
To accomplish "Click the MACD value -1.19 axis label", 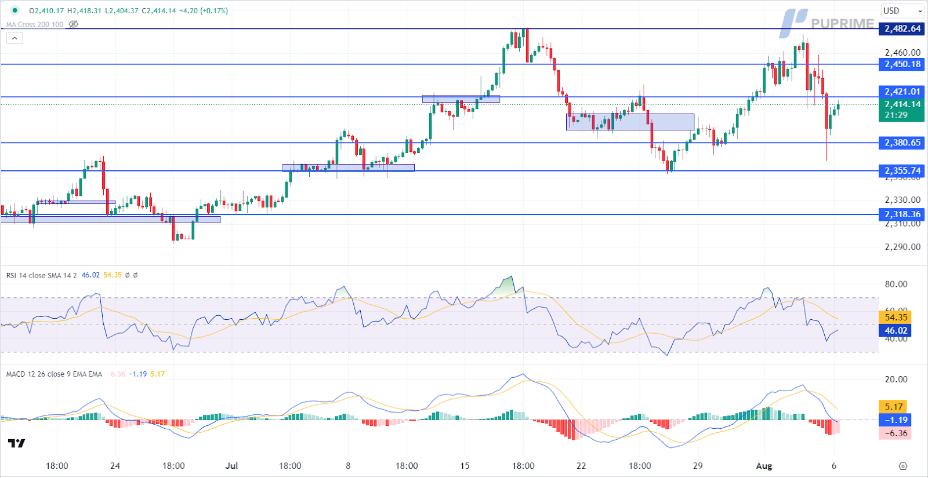I will point(896,420).
